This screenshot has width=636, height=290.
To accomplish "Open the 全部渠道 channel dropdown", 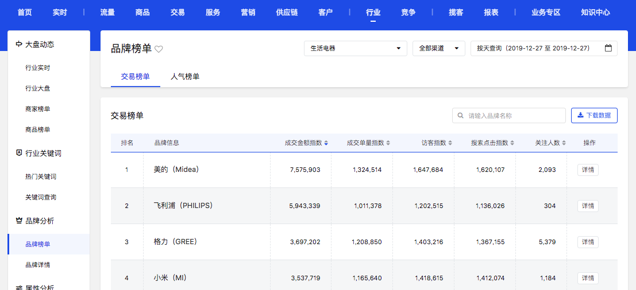I will coord(438,49).
